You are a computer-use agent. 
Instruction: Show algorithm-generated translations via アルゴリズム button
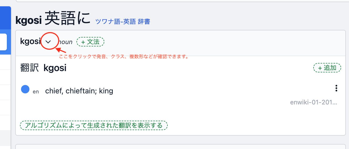(94, 125)
